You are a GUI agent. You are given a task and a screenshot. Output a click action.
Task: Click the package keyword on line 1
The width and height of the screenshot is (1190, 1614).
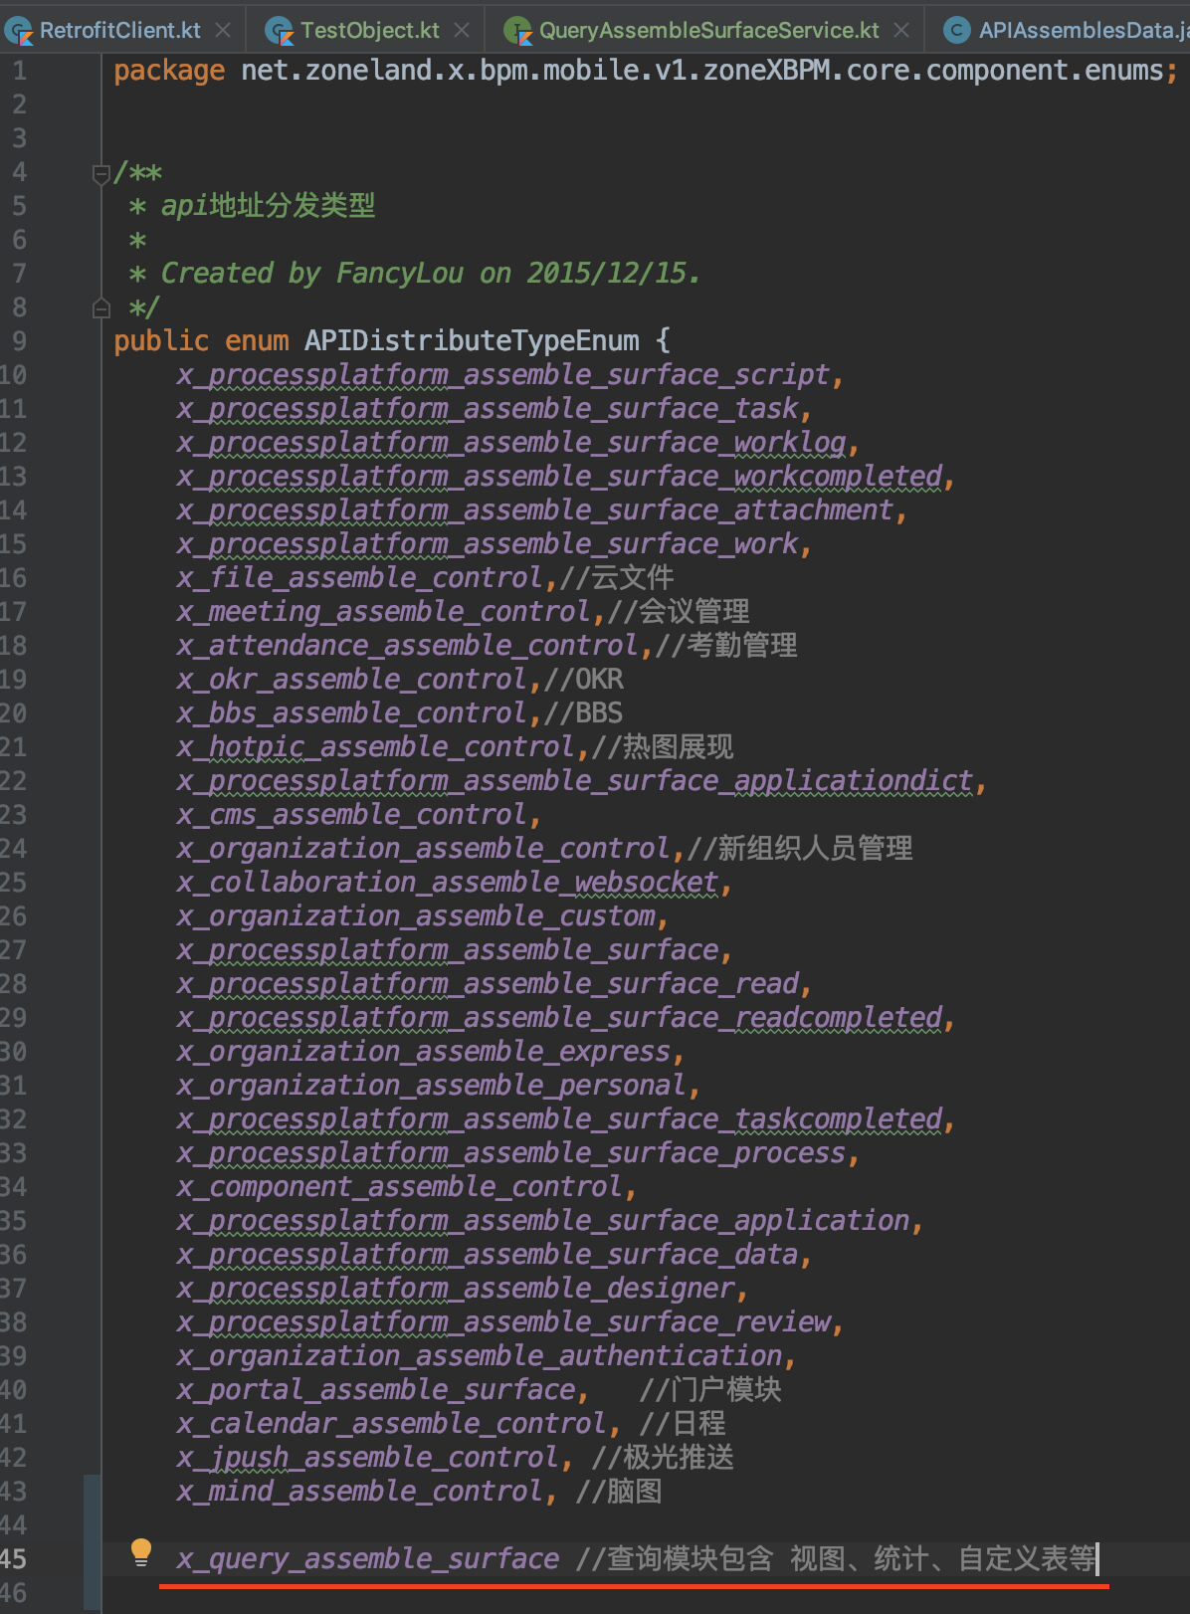point(169,71)
